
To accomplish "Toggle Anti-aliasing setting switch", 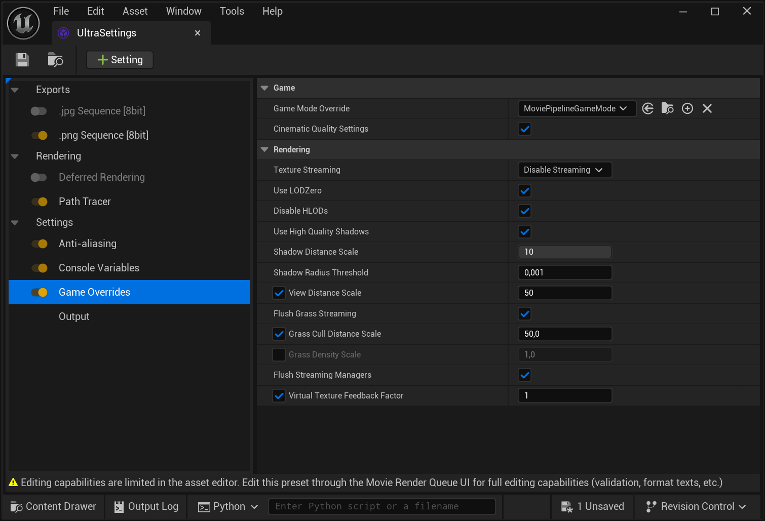I will tap(39, 244).
